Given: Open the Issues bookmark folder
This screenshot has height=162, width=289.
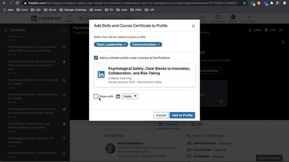Looking at the screenshot, I should pyautogui.click(x=96, y=10).
